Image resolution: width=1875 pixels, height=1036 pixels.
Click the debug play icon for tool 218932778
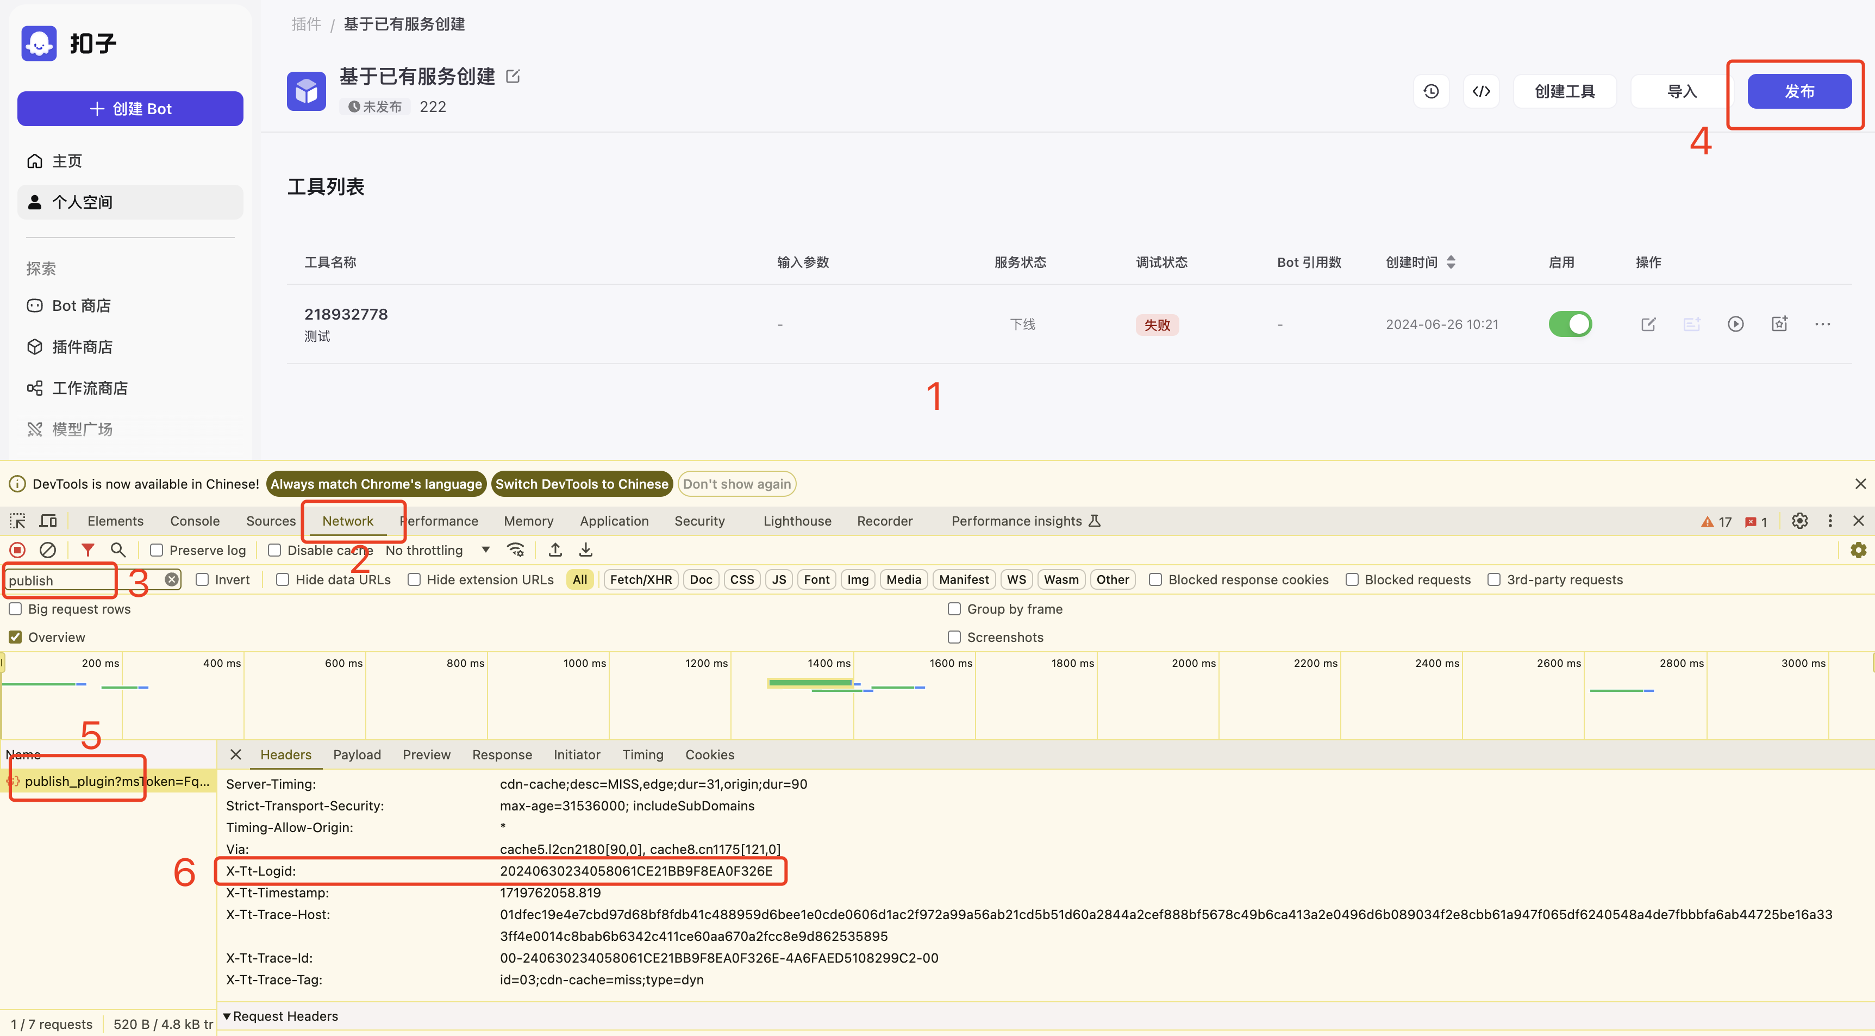[x=1735, y=324]
